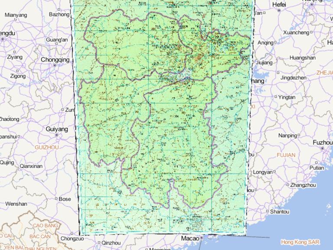Click the Mianyang city label
Image resolution: width=333 pixels, height=250 pixels.
pyautogui.click(x=16, y=15)
